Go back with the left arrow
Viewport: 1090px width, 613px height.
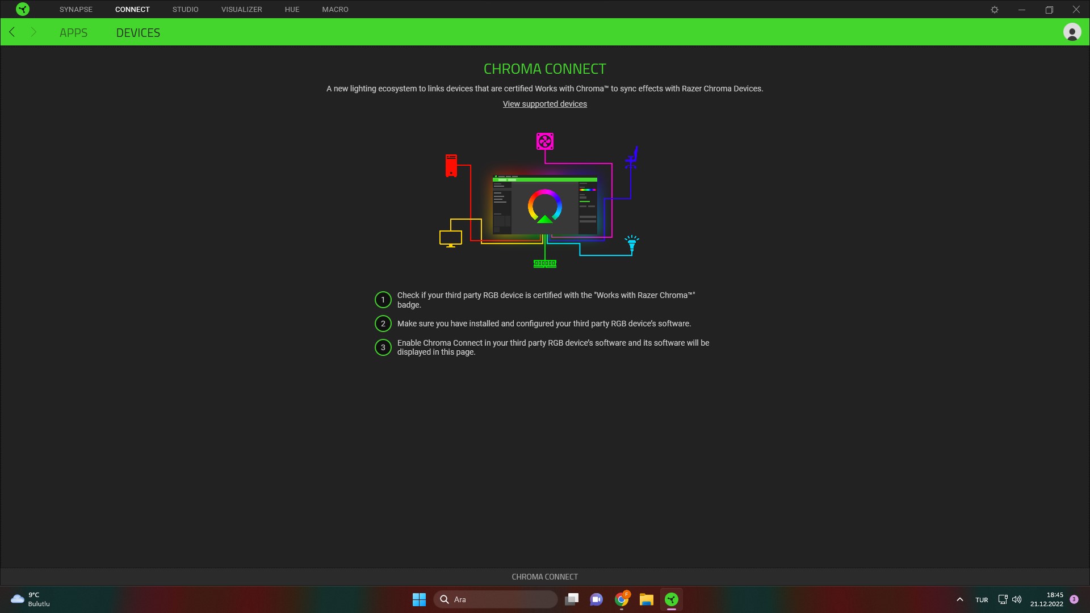click(x=12, y=32)
